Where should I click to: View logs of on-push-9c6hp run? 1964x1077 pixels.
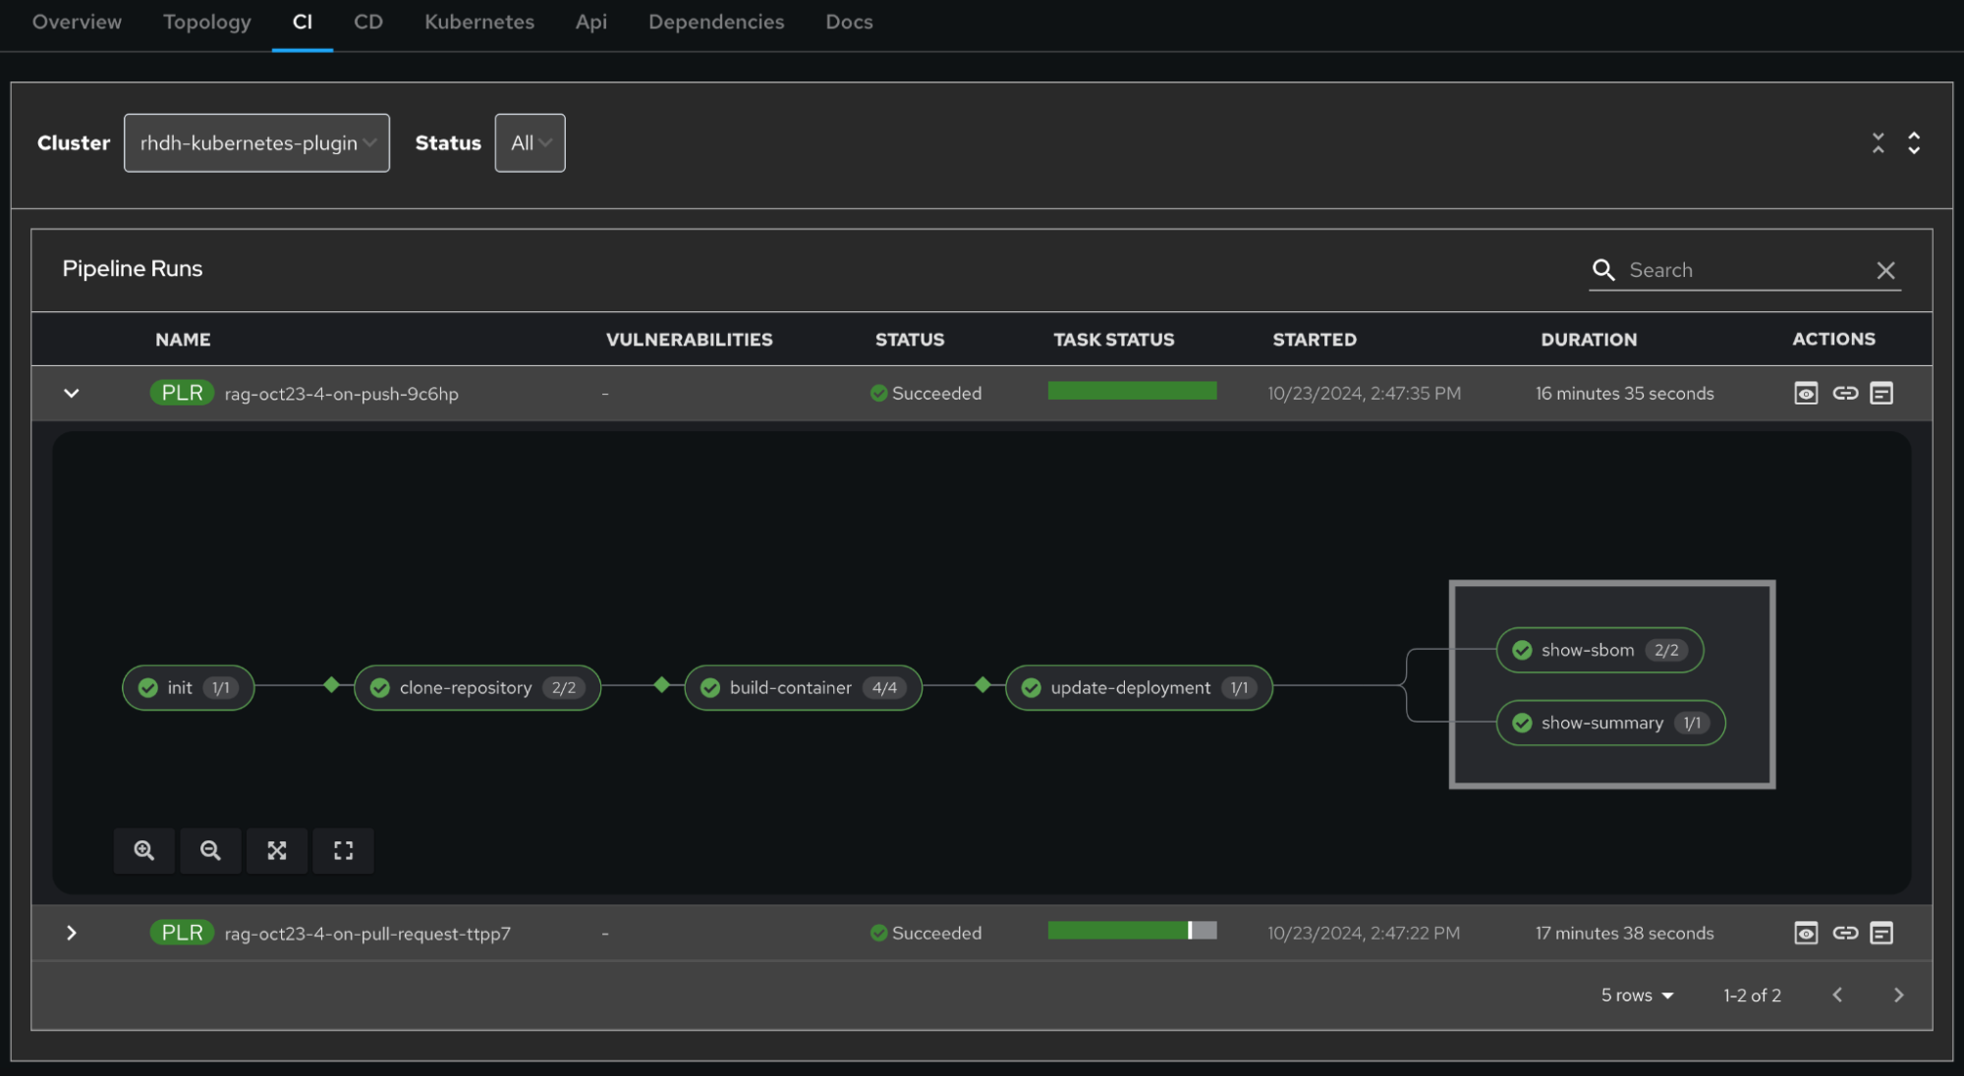click(1881, 394)
